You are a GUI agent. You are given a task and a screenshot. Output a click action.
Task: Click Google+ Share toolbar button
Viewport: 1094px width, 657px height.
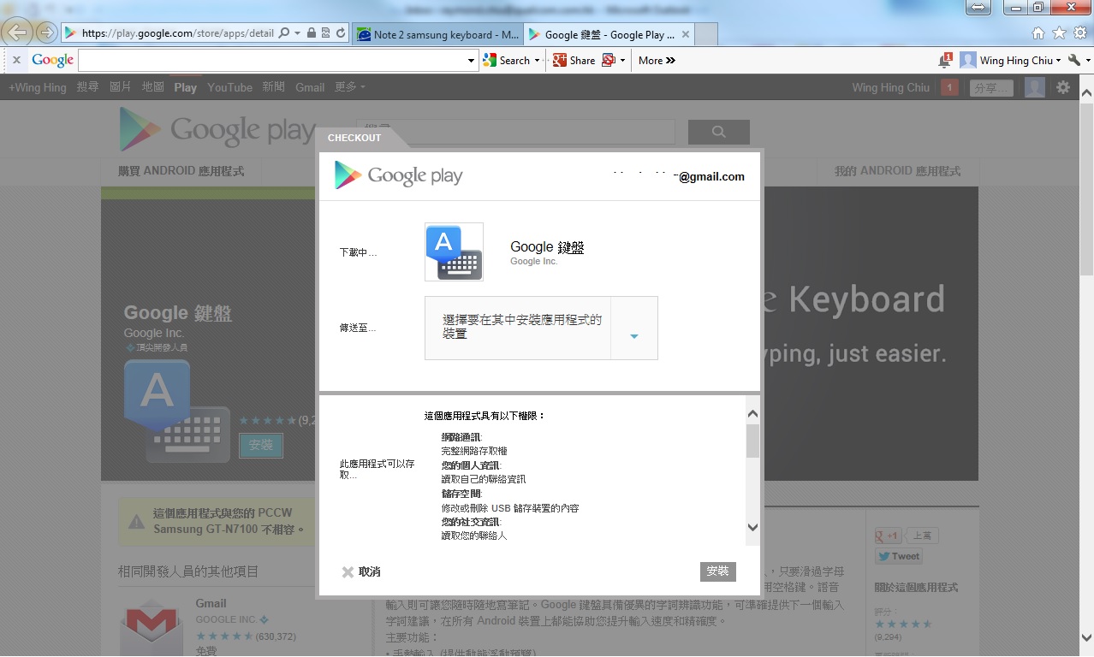click(574, 61)
